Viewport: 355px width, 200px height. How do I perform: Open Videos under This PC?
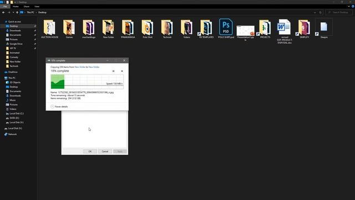tap(13, 109)
